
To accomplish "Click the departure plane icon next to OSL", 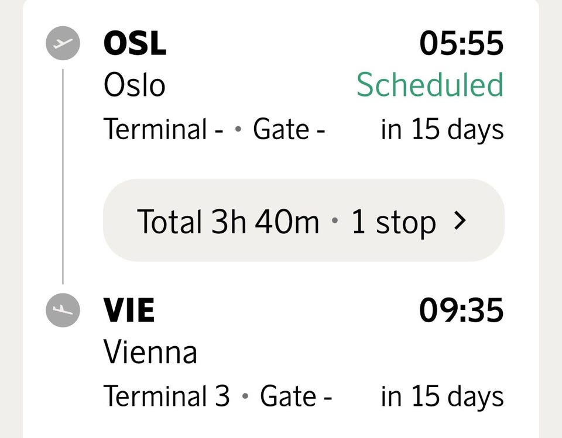I will coord(63,43).
